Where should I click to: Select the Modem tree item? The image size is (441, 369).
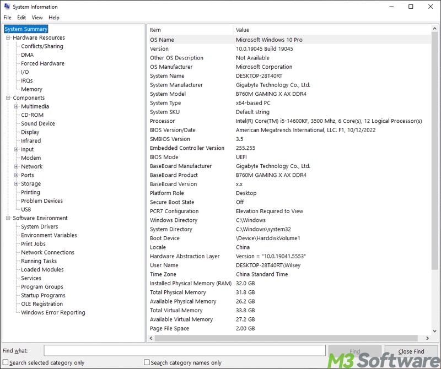tap(31, 158)
